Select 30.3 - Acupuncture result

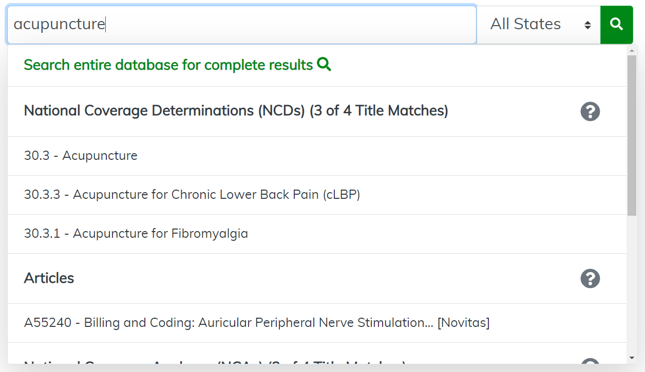[81, 156]
